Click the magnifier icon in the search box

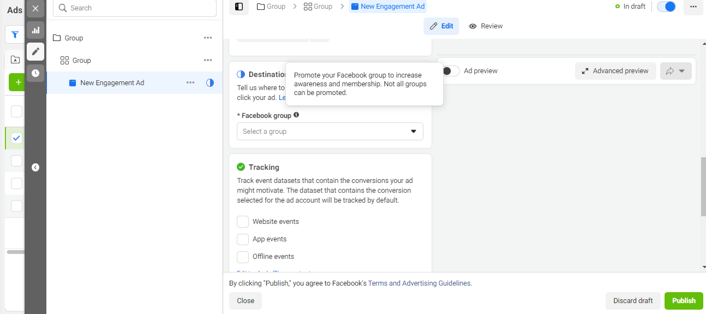(x=63, y=8)
